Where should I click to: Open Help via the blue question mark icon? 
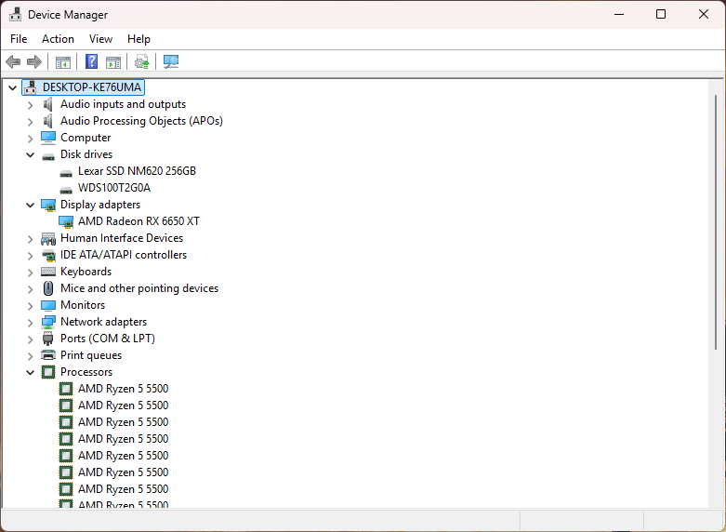coord(92,61)
